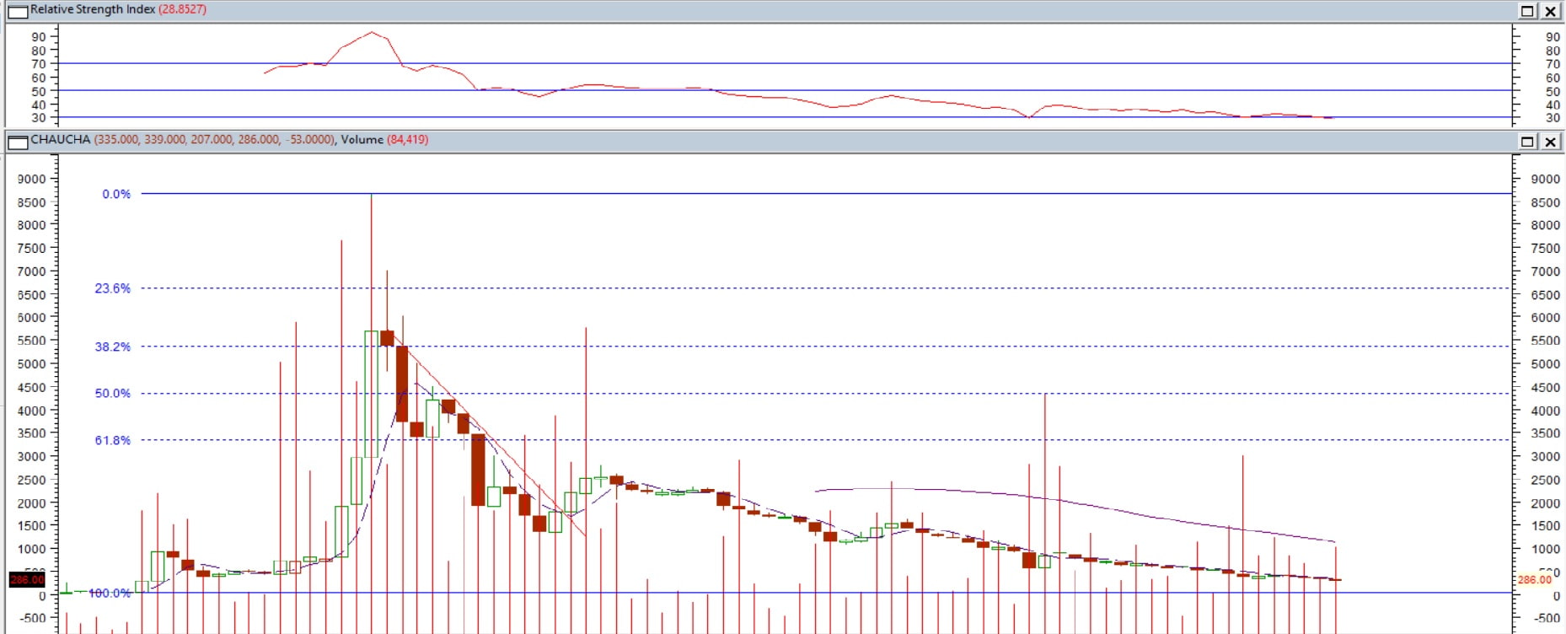
Task: Select the 23.6% Fibonacci level label
Action: [113, 288]
